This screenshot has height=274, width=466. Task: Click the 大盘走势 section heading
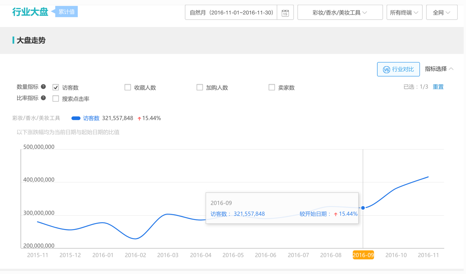tap(31, 40)
